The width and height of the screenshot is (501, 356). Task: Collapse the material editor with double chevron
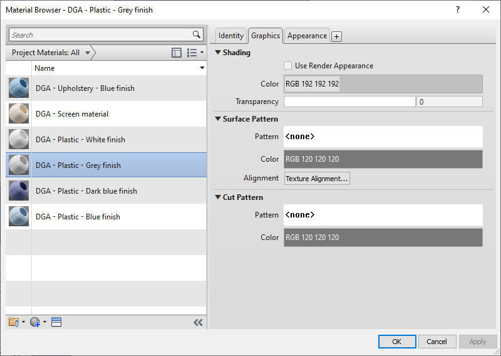[198, 322]
